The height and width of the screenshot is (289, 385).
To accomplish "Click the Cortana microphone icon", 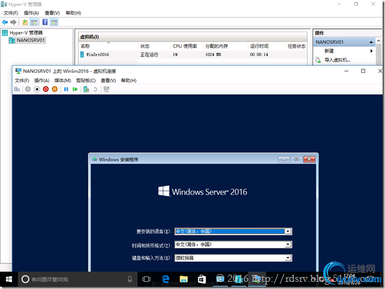I will (130, 279).
